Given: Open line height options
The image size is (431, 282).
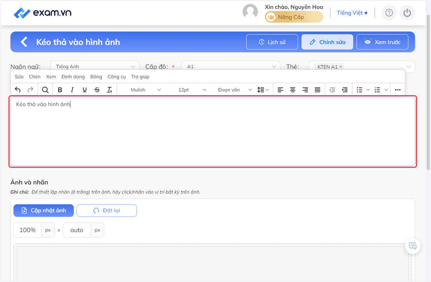Looking at the screenshot, I should tap(263, 90).
